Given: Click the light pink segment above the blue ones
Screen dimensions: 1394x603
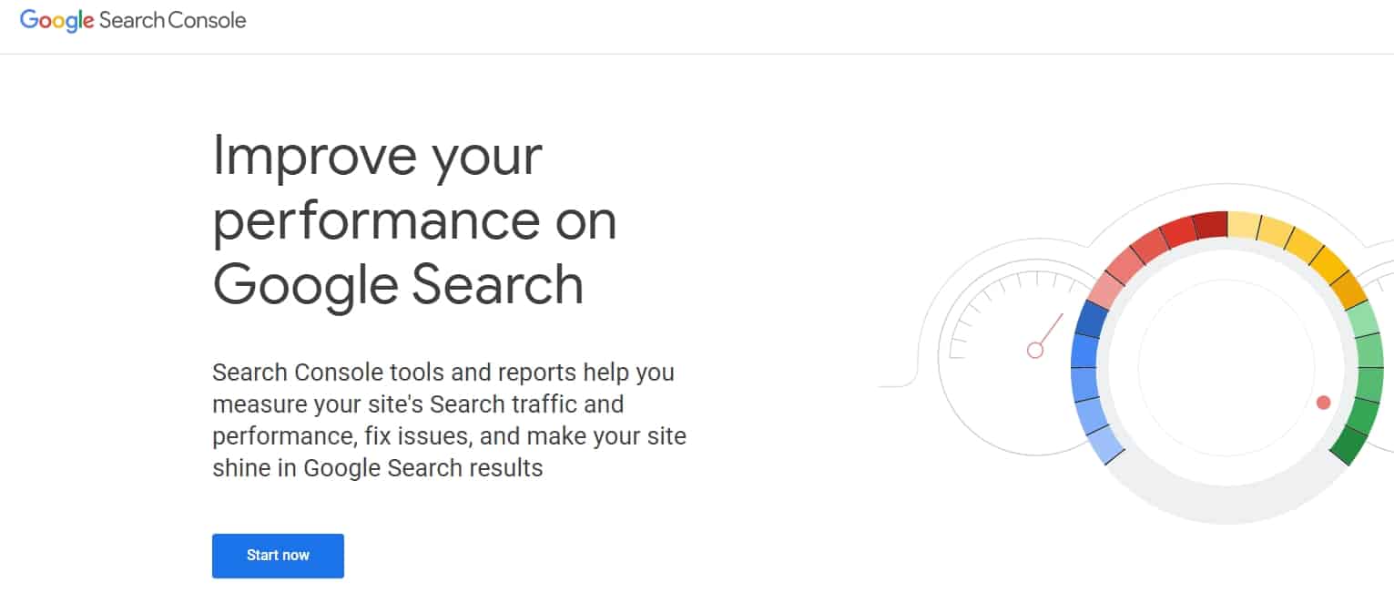Looking at the screenshot, I should click(x=1106, y=290).
